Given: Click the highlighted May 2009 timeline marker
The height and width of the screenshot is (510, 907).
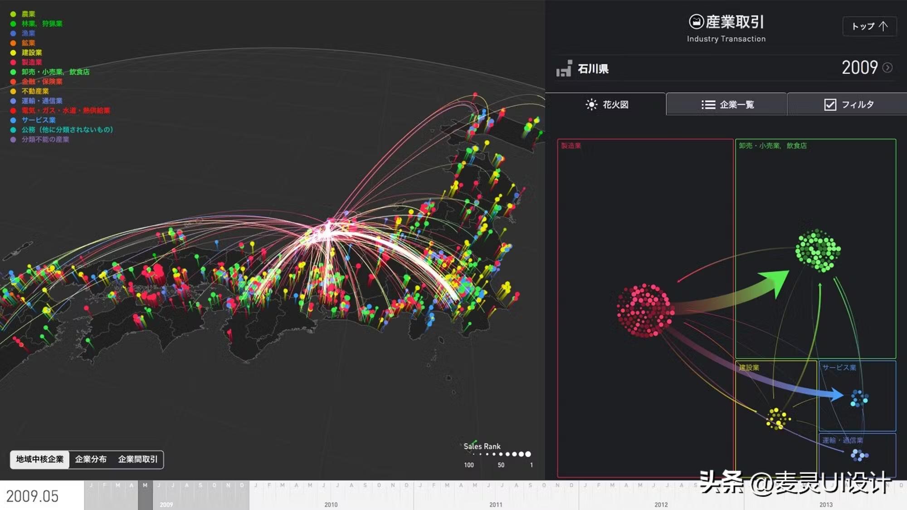Looking at the screenshot, I should click(x=145, y=495).
